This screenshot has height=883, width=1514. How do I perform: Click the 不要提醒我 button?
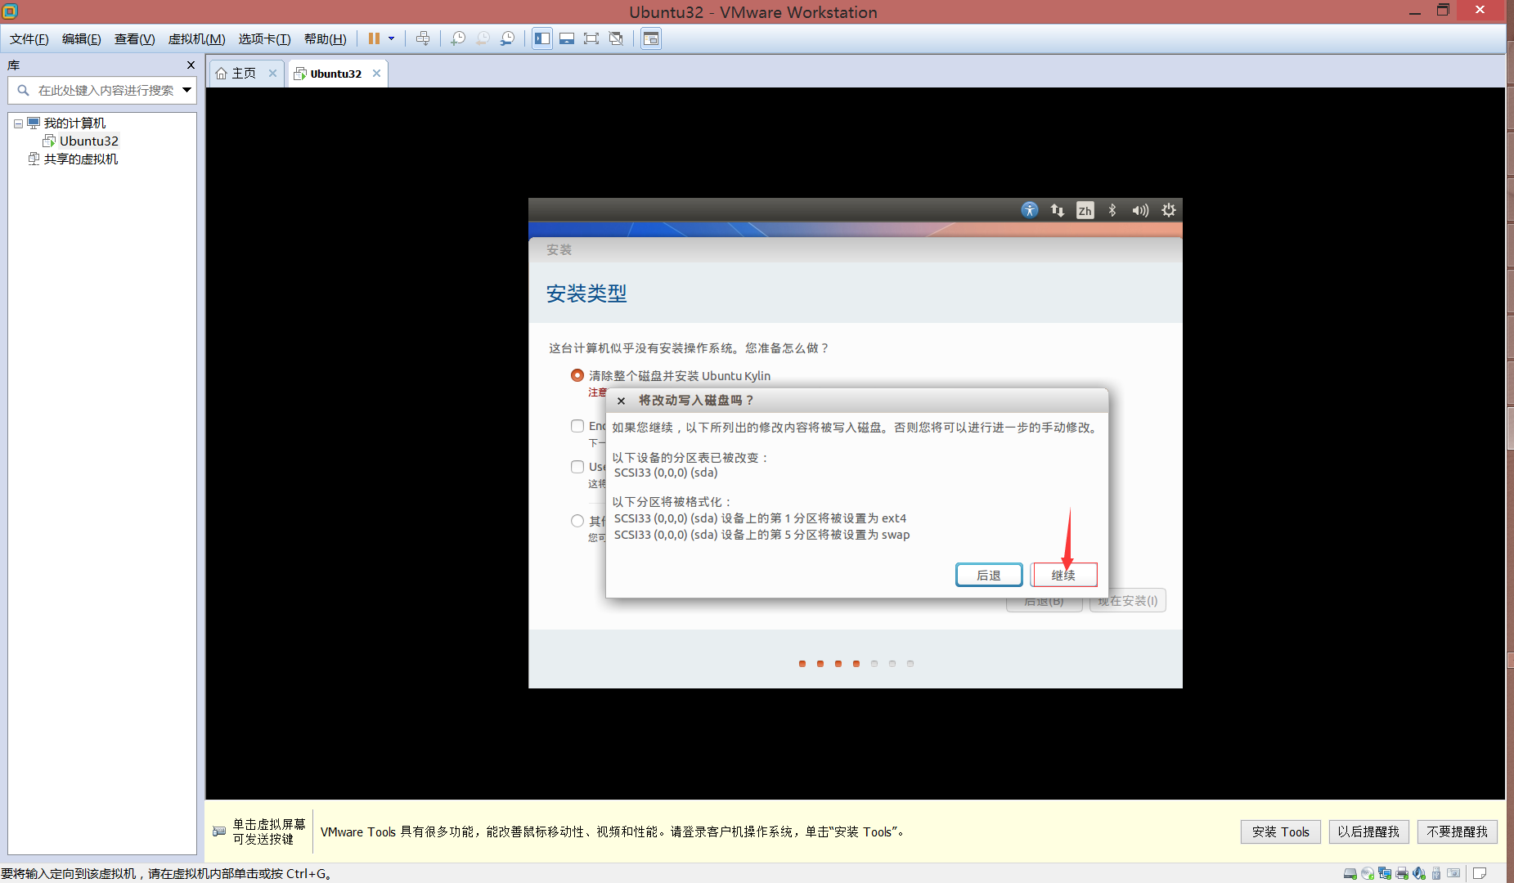(1458, 831)
